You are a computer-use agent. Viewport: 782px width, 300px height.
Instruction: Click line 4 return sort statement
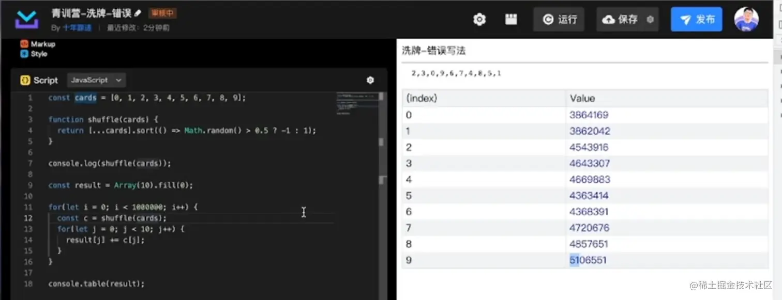[187, 131]
